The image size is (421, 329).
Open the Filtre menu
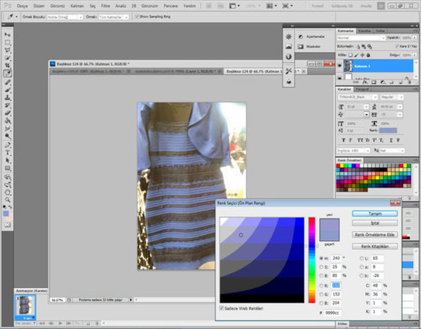(105, 5)
